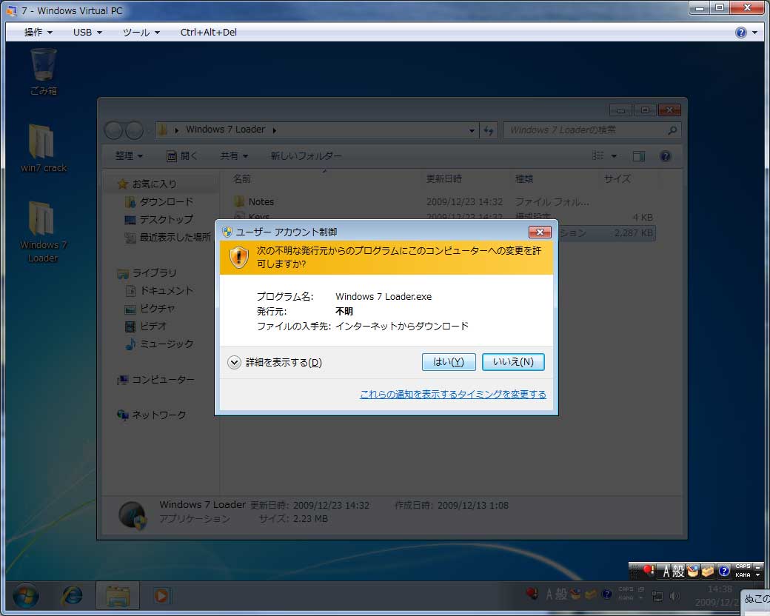Click the 般 conversion mode on floating language bar
The height and width of the screenshot is (616, 770).
678,572
